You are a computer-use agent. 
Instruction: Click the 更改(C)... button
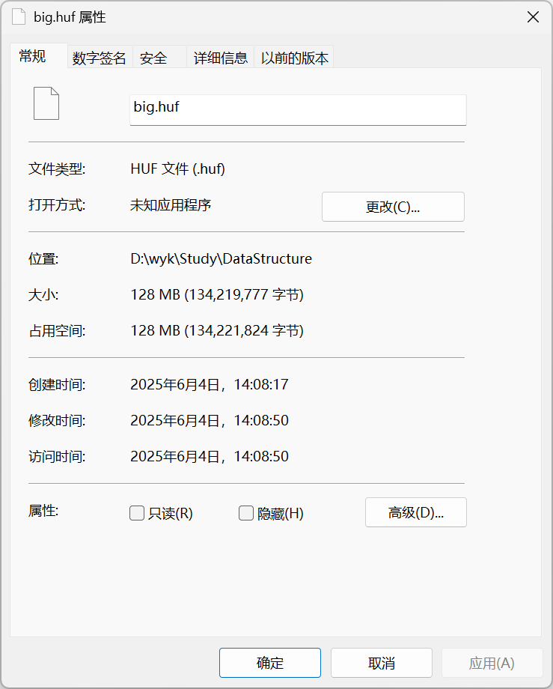[x=393, y=207]
